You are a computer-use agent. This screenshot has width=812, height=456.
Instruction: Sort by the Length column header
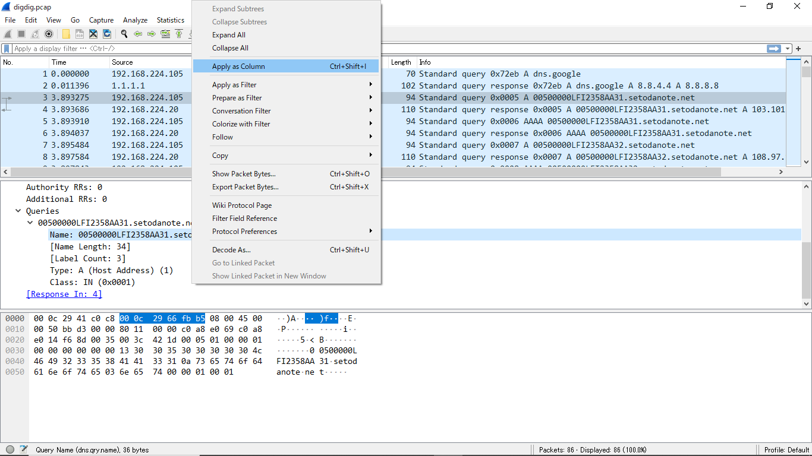(x=401, y=62)
